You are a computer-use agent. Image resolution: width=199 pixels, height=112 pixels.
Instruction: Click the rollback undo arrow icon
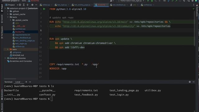click(x=184, y=1)
